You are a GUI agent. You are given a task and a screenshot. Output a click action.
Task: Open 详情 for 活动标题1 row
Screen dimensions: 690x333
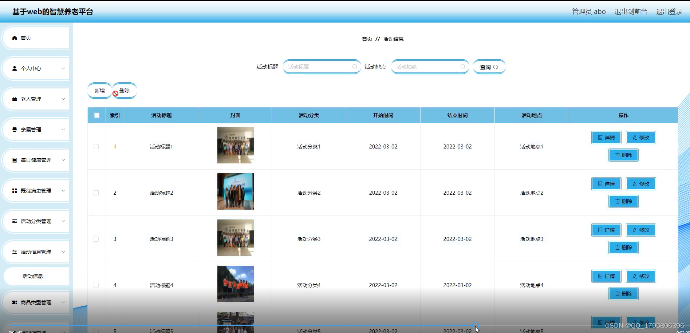click(x=606, y=138)
